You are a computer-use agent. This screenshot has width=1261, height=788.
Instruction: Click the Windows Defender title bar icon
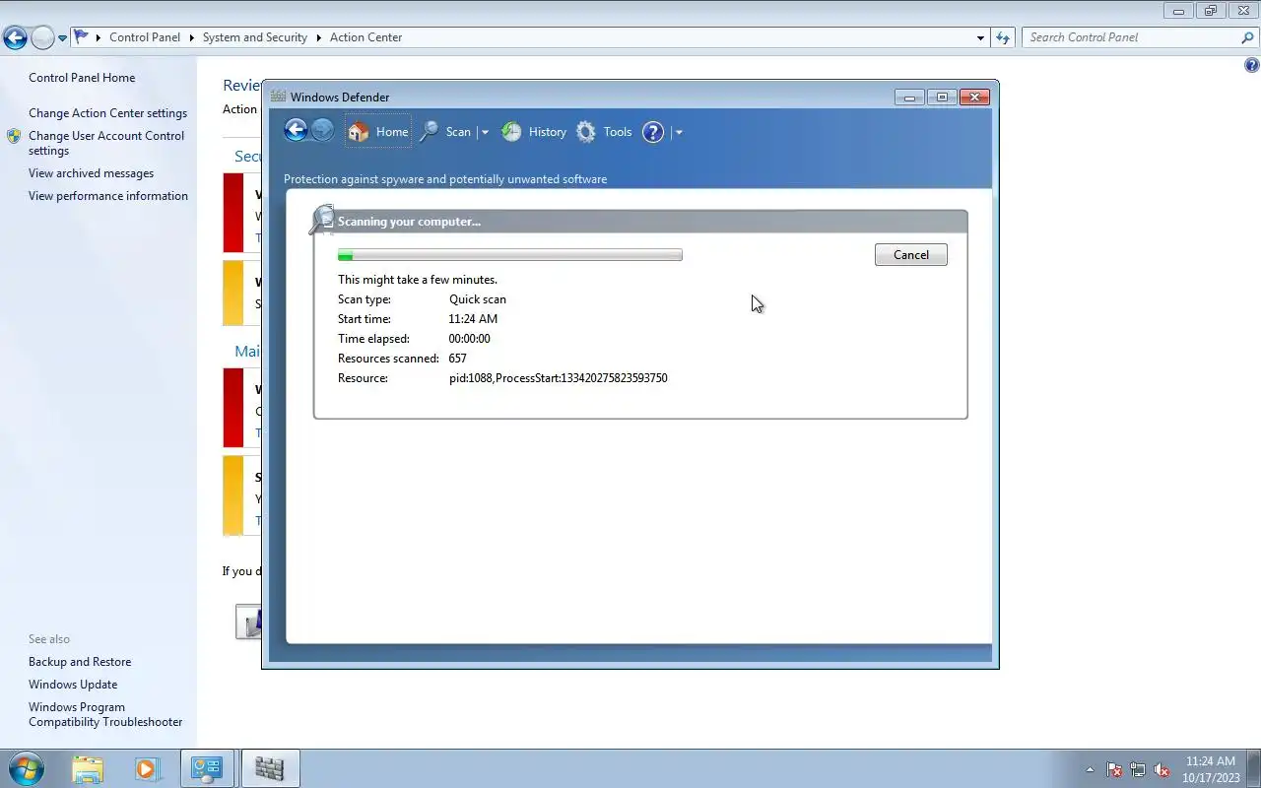[x=279, y=97]
